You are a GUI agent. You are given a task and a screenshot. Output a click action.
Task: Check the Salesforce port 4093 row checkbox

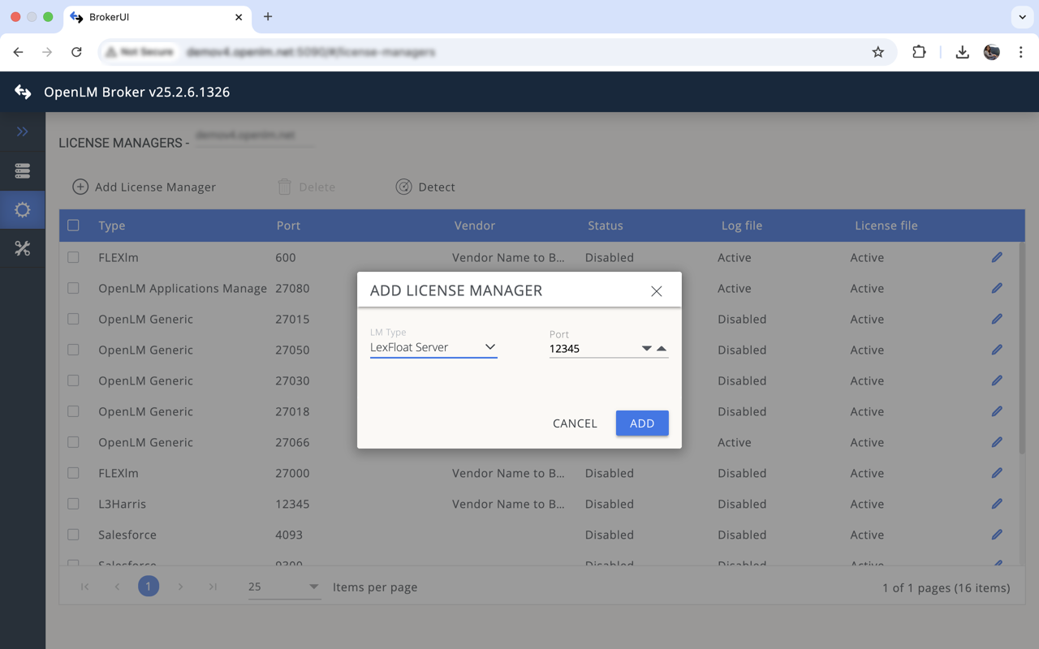pos(73,535)
